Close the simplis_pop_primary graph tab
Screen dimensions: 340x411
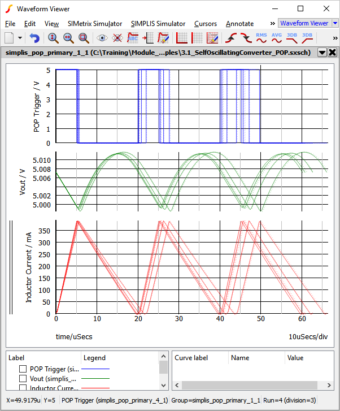click(x=332, y=53)
